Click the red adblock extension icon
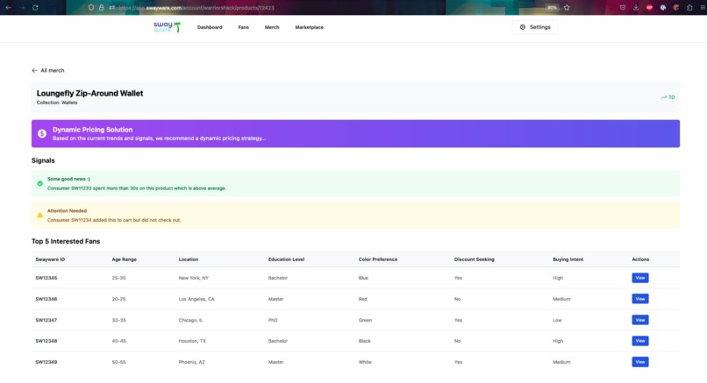The height and width of the screenshot is (383, 707). pyautogui.click(x=649, y=8)
